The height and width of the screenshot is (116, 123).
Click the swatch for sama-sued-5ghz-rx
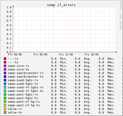click(5, 80)
